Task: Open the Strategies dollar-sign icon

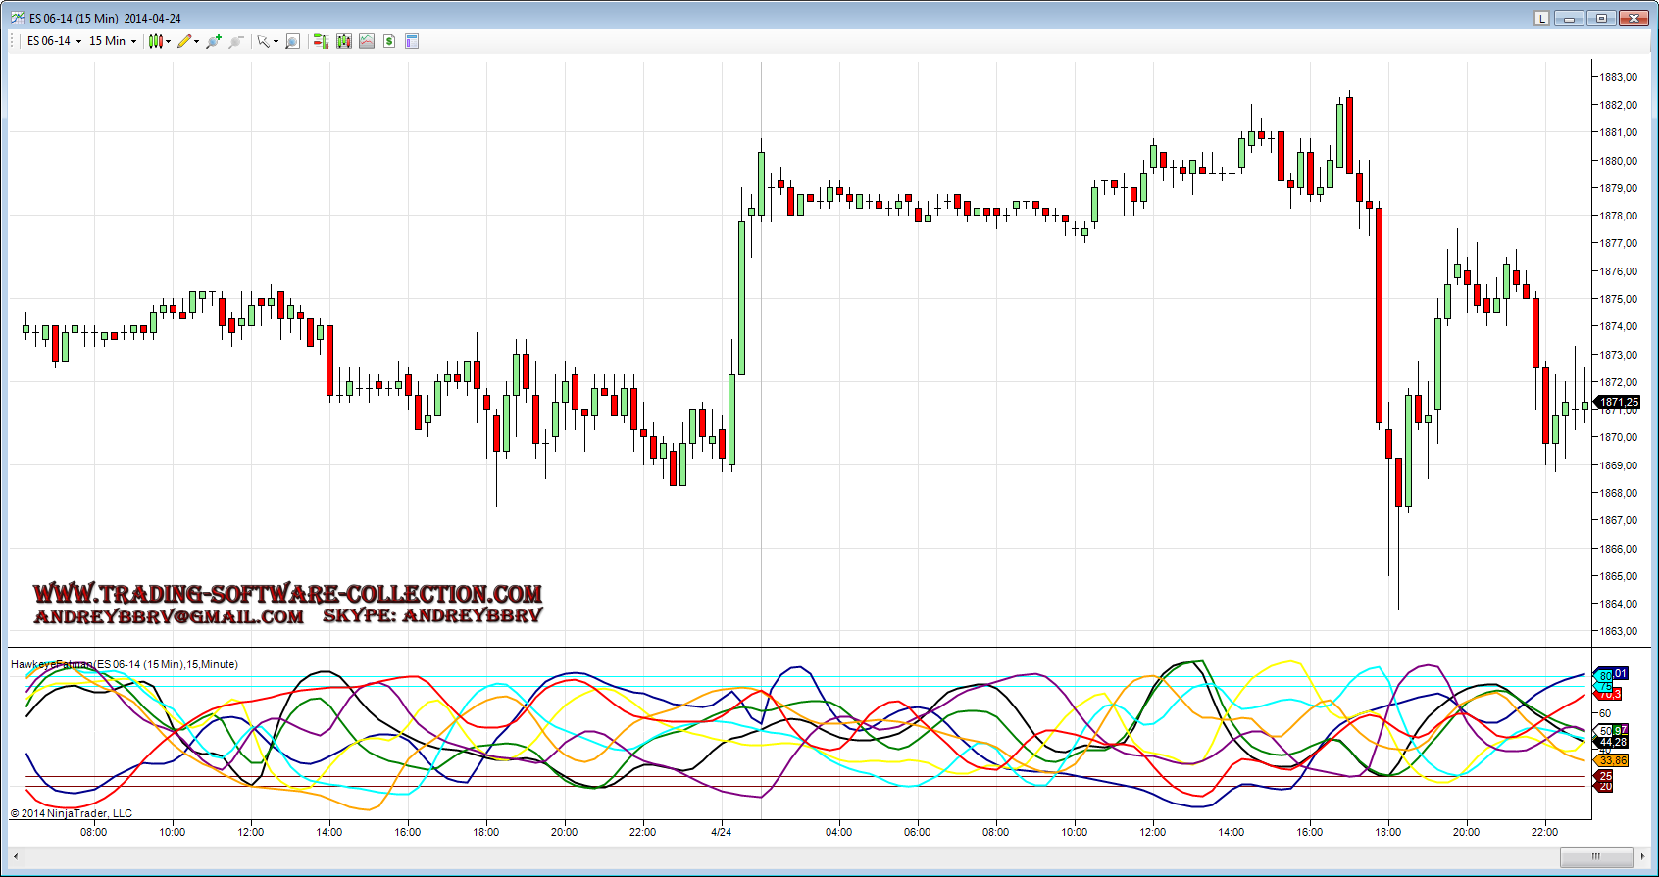Action: (x=389, y=41)
